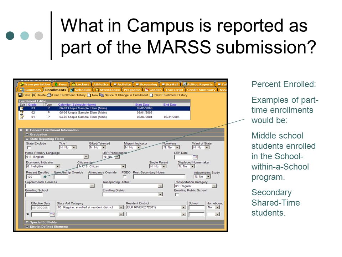Open the Credit Summary tab
Viewport: 342px width, 257px height.
[x=201, y=90]
